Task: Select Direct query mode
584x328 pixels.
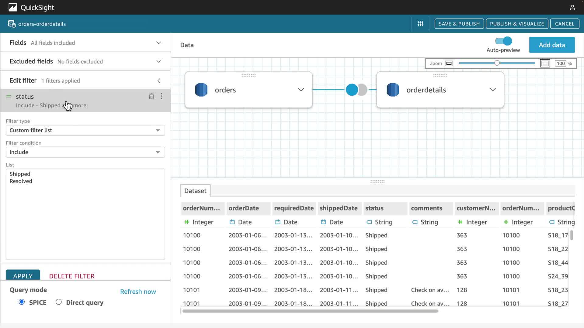Action: tap(59, 302)
